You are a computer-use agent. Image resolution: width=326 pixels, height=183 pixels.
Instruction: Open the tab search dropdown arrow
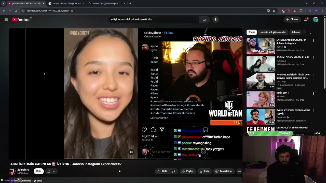click(x=3, y=4)
